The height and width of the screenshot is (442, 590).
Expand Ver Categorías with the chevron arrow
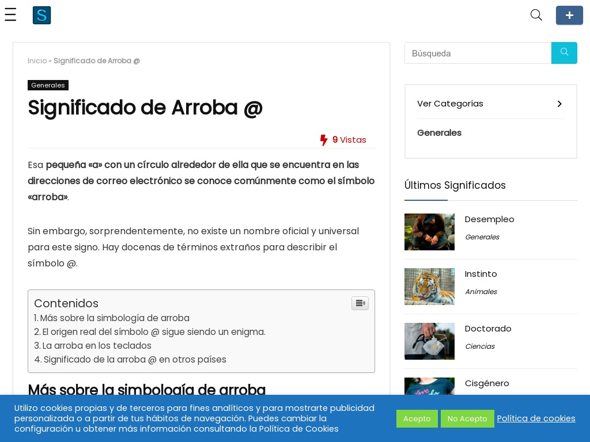(559, 104)
